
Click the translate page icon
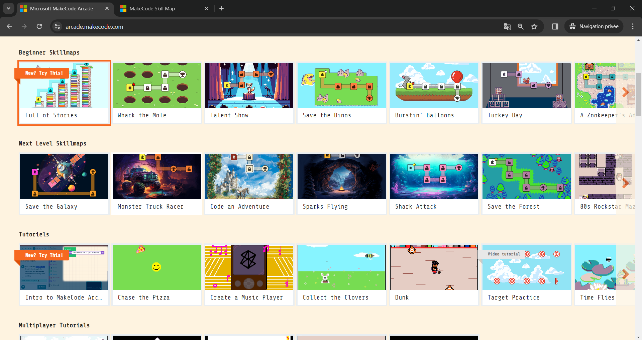[x=507, y=26]
